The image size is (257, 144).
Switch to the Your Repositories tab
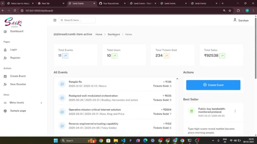pos(111,3)
